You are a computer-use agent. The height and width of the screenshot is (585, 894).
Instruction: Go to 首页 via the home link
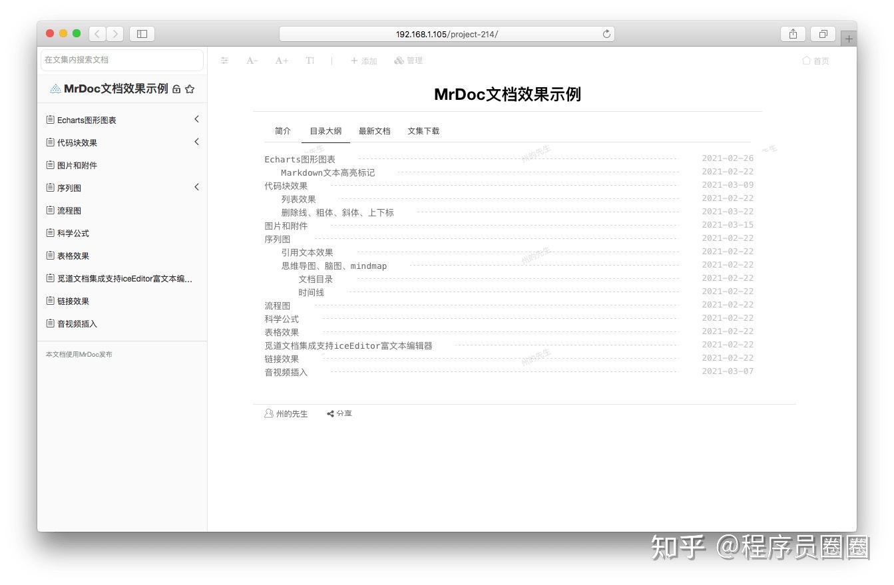tap(815, 61)
